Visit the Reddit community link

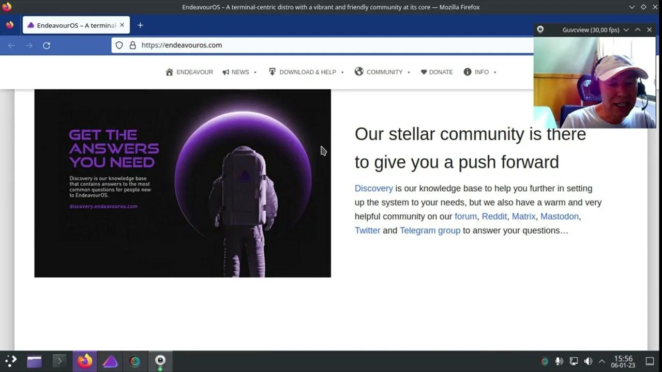click(x=494, y=216)
